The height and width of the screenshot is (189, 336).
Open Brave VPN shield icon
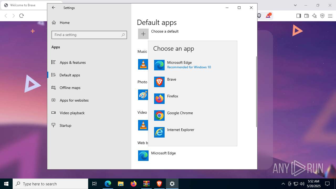click(x=322, y=16)
